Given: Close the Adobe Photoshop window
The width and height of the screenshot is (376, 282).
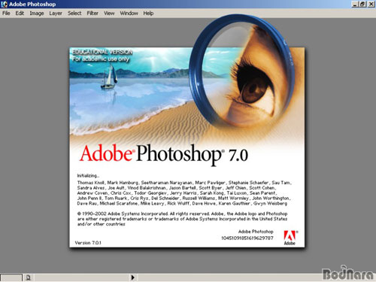Looking at the screenshot, I should pyautogui.click(x=371, y=4).
